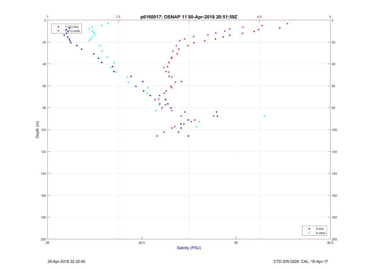The image size is (365, 269).
Task: Select the "S climb" legend entry
Action: point(321,233)
